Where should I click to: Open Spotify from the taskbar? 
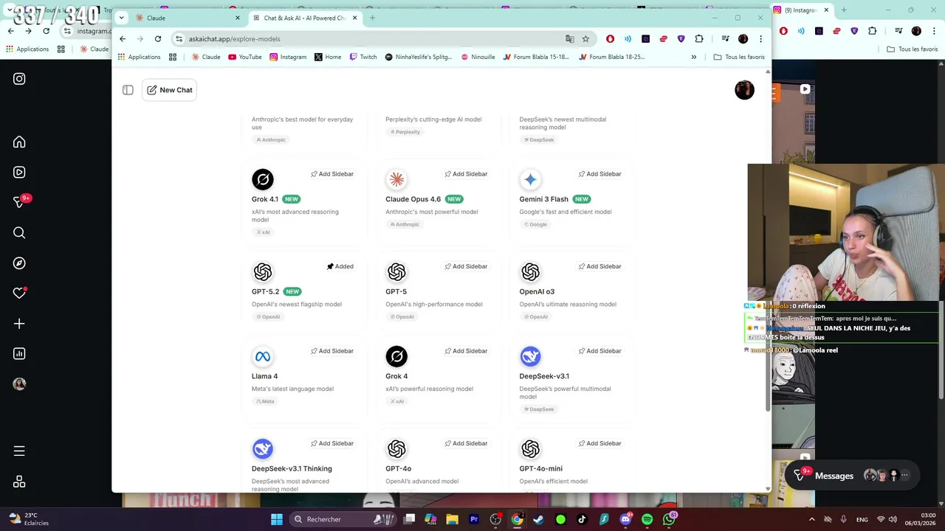[647, 519]
